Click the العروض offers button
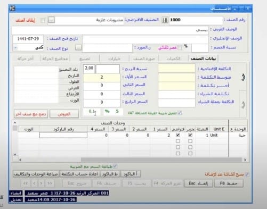267x209 pixels. click(64, 114)
